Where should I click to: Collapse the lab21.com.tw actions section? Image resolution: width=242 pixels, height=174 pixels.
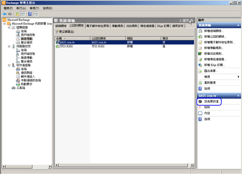point(238,96)
